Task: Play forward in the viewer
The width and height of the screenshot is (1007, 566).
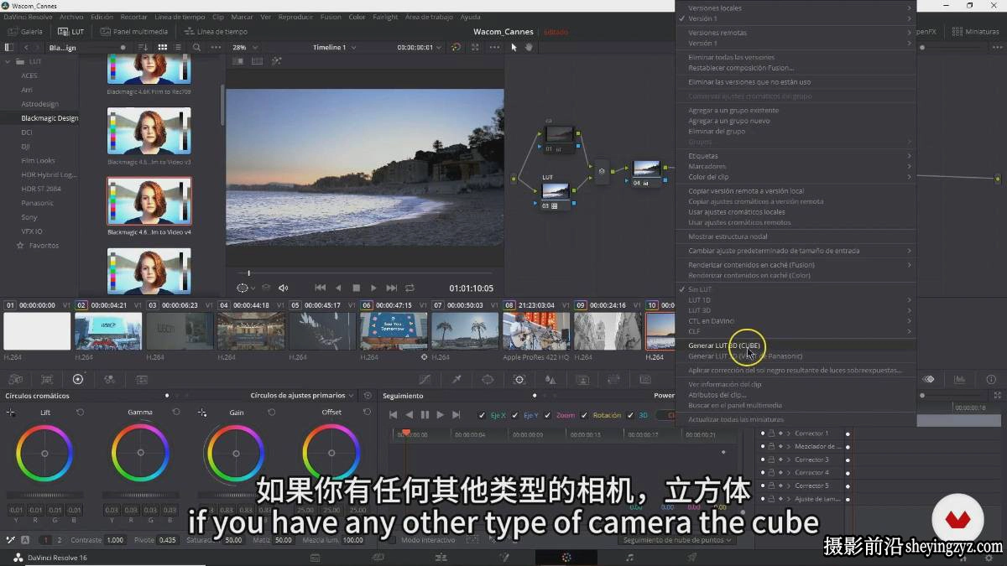Action: click(373, 288)
